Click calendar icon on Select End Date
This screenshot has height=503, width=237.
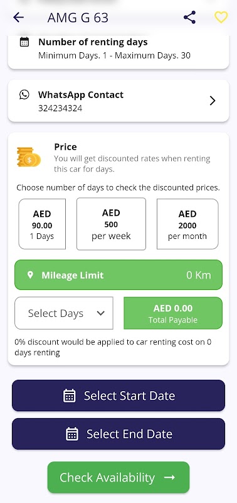pos(72,434)
